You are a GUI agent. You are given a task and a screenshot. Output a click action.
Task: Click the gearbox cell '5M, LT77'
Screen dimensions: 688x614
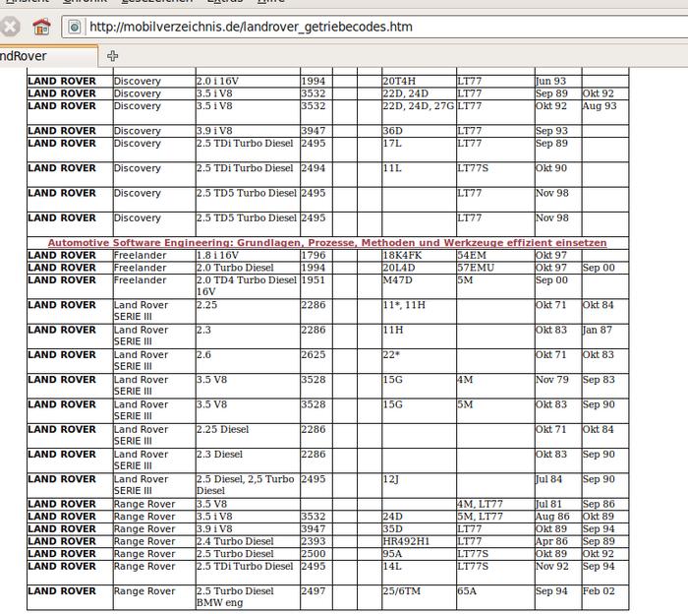click(x=480, y=516)
